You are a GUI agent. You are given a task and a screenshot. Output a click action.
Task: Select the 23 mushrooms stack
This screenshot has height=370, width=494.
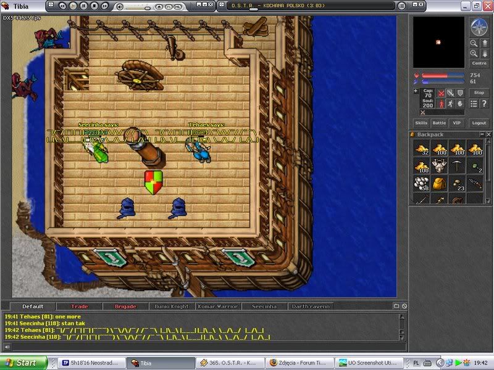457,184
